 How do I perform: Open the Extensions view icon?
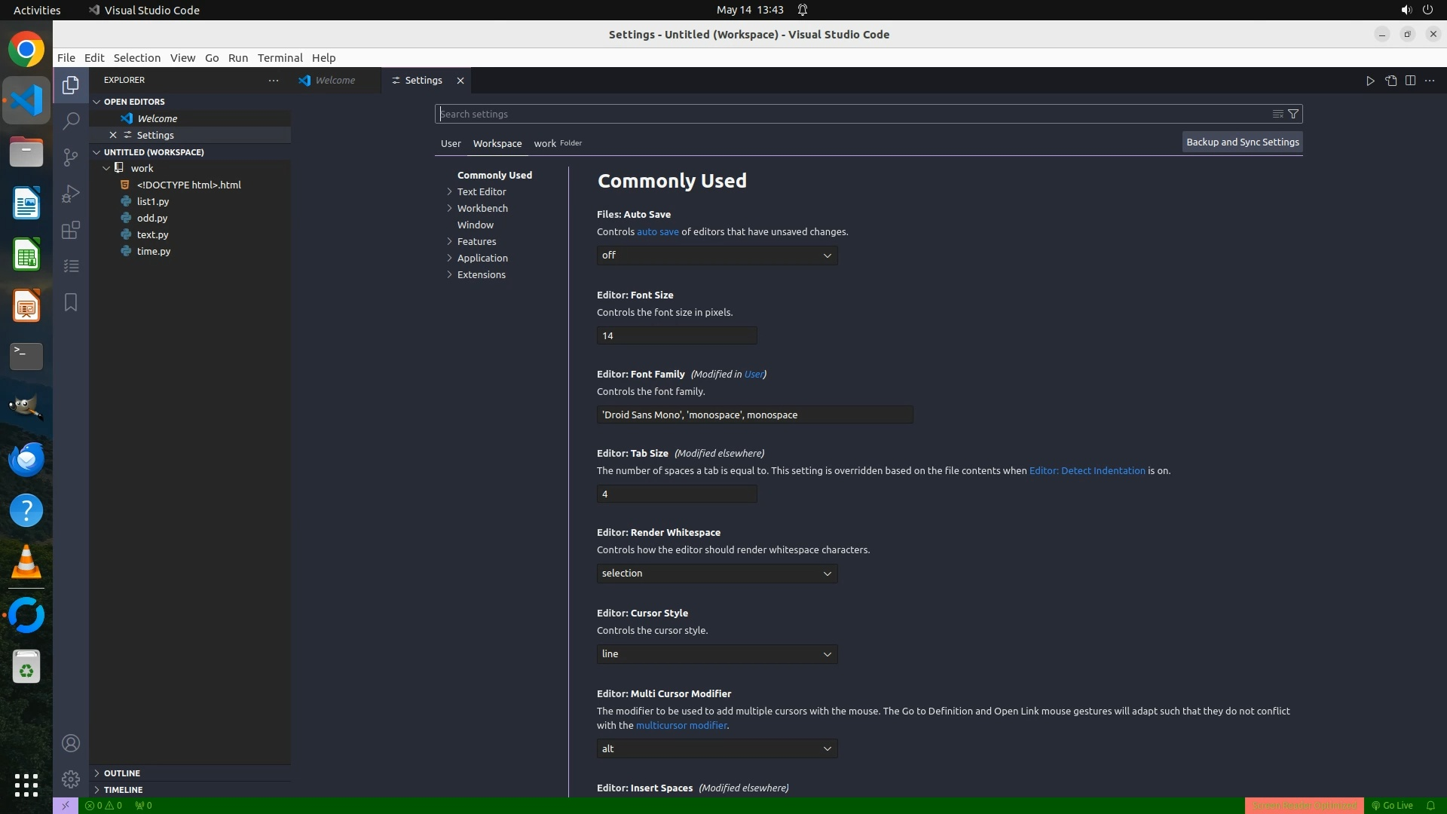click(71, 230)
